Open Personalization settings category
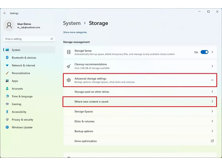 coord(29,73)
